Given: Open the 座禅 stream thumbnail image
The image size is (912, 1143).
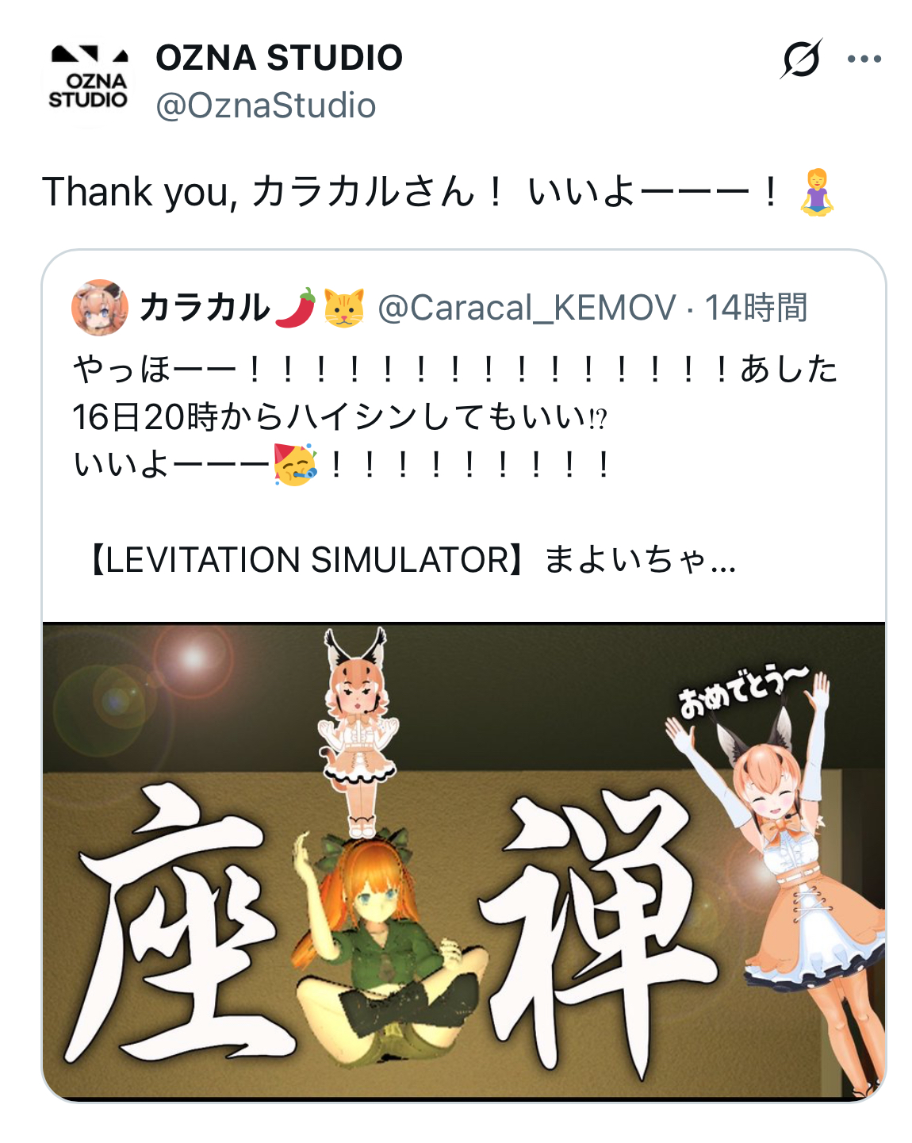Looking at the screenshot, I should 464,861.
